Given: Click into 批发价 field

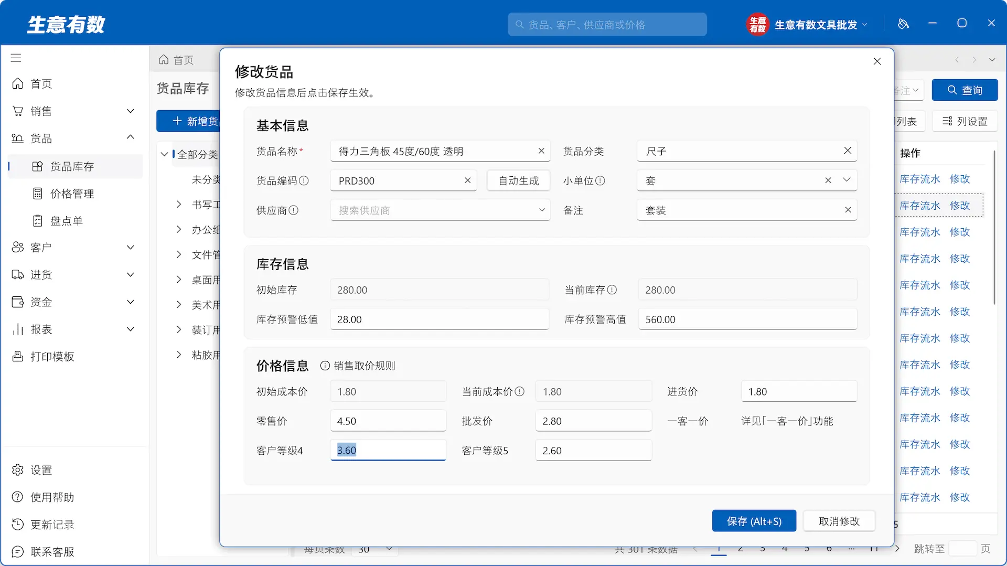Looking at the screenshot, I should [x=593, y=421].
